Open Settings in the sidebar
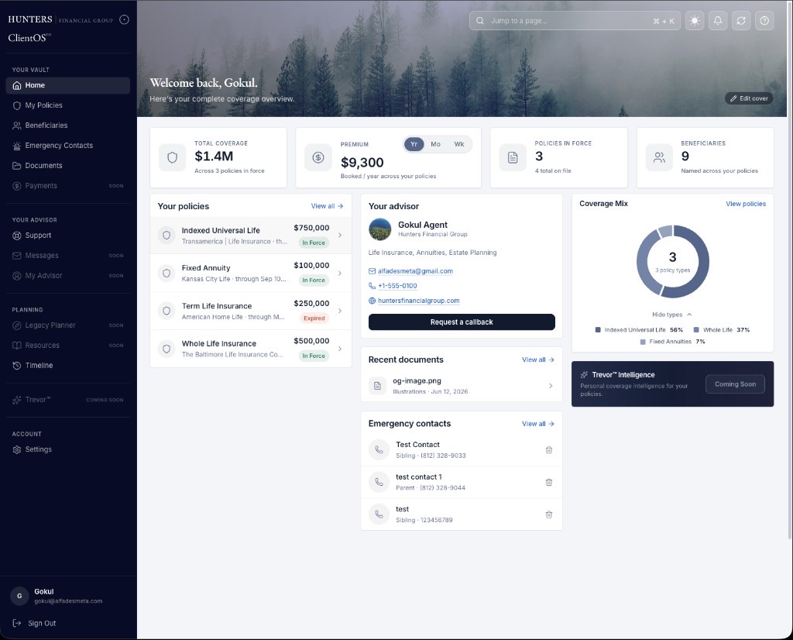 (68, 449)
